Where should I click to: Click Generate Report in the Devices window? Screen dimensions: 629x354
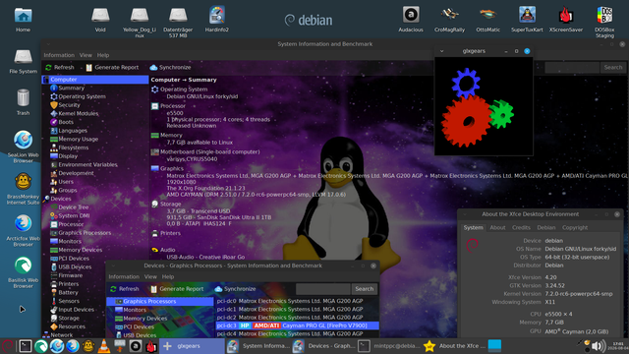(177, 289)
